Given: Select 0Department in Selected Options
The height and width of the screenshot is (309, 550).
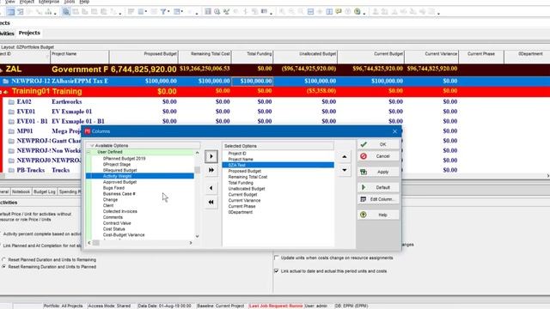Looking at the screenshot, I should pyautogui.click(x=241, y=212).
